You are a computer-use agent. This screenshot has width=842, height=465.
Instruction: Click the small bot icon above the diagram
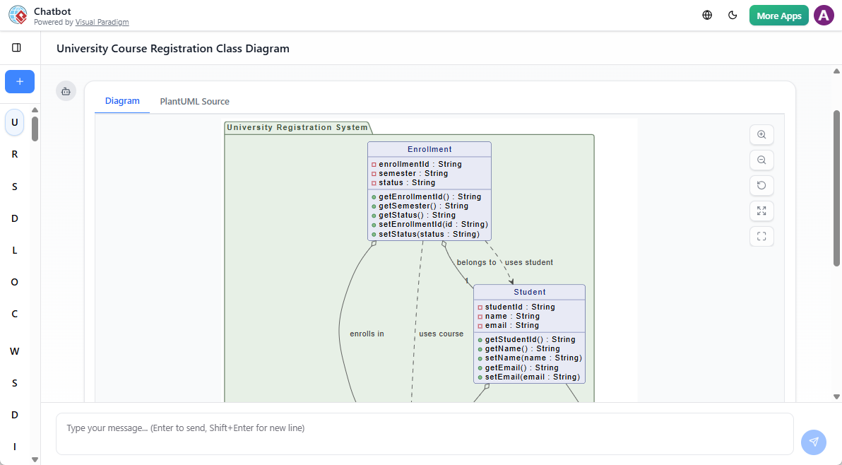[x=66, y=90]
